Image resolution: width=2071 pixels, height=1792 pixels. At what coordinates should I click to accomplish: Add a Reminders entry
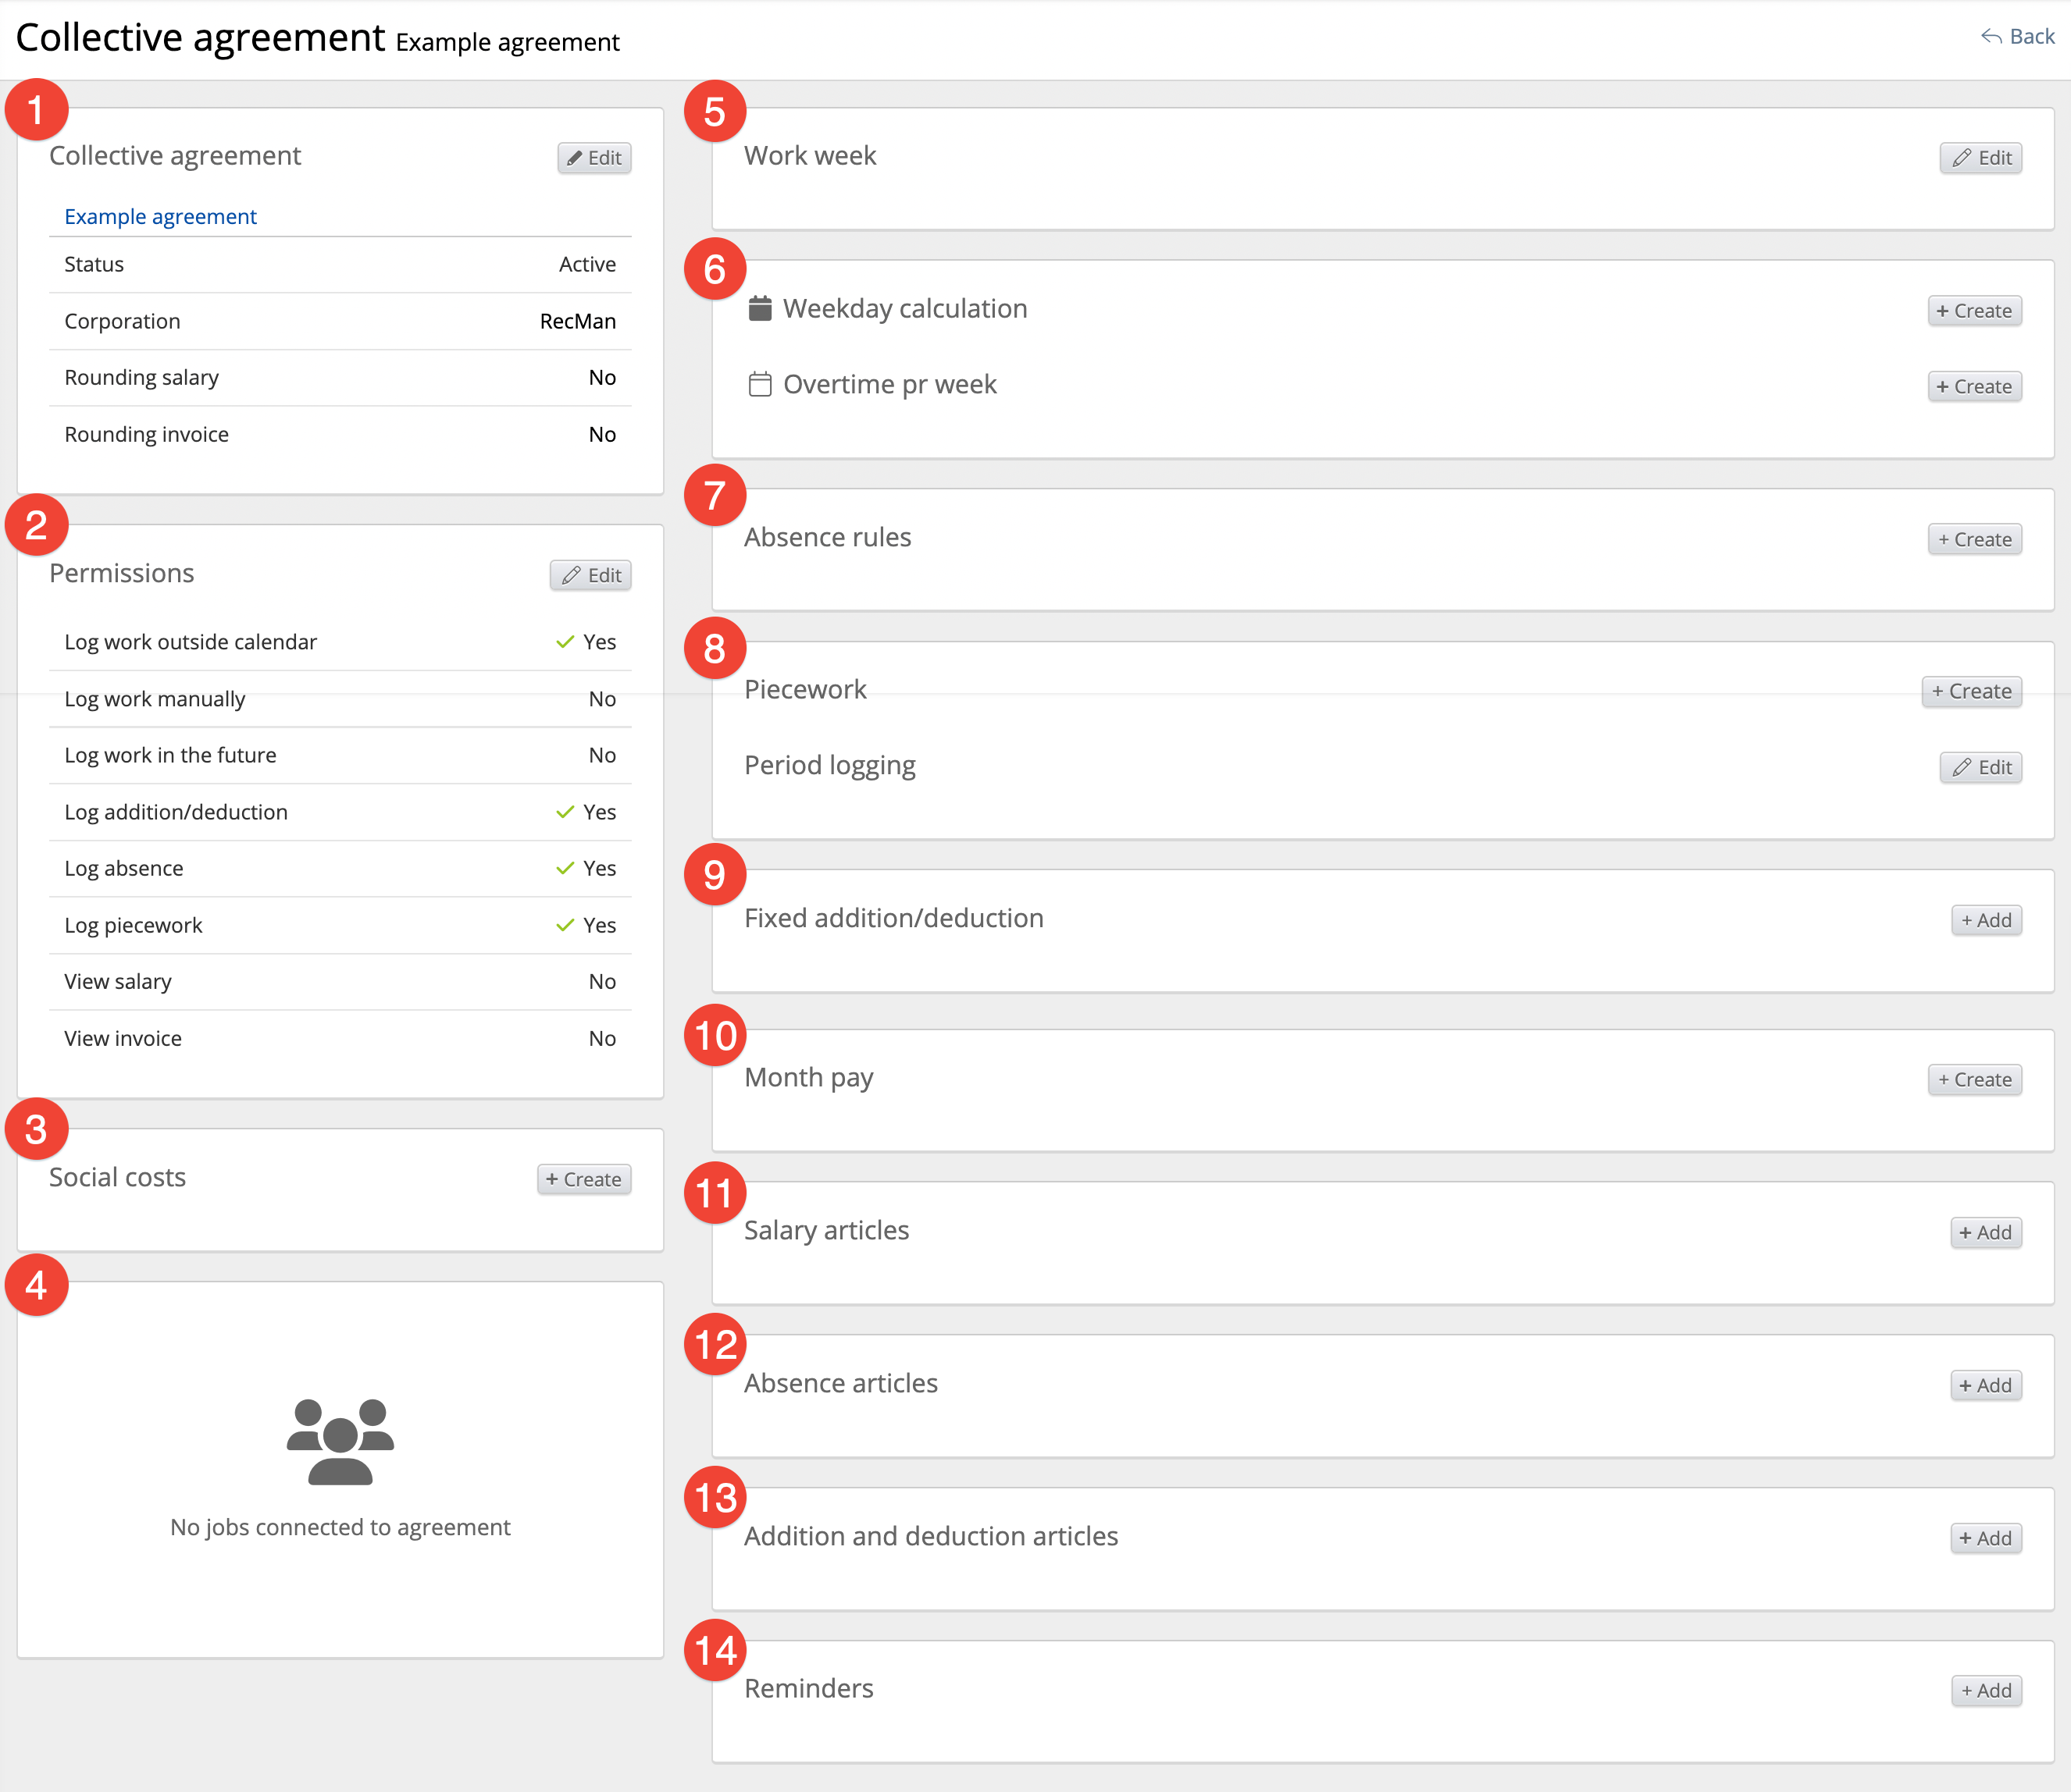pos(1986,1691)
